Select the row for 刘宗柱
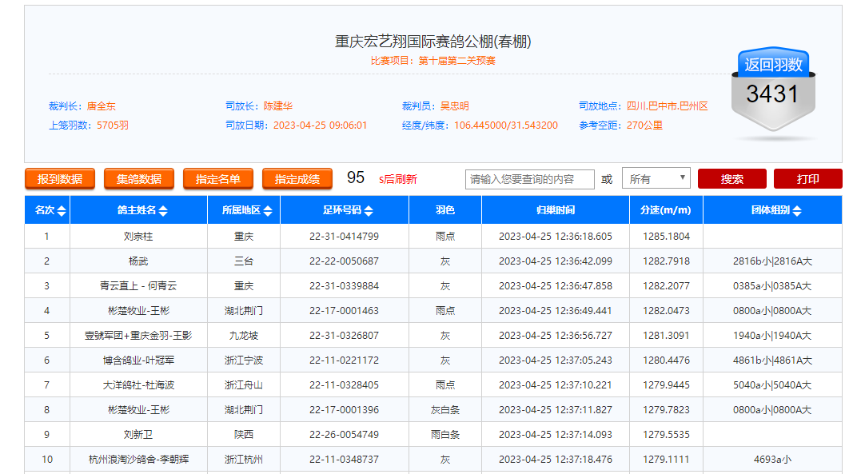Image resolution: width=853 pixels, height=474 pixels. pos(138,237)
